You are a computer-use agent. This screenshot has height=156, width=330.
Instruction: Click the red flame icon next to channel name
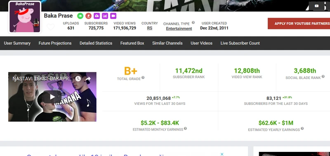pyautogui.click(x=88, y=16)
